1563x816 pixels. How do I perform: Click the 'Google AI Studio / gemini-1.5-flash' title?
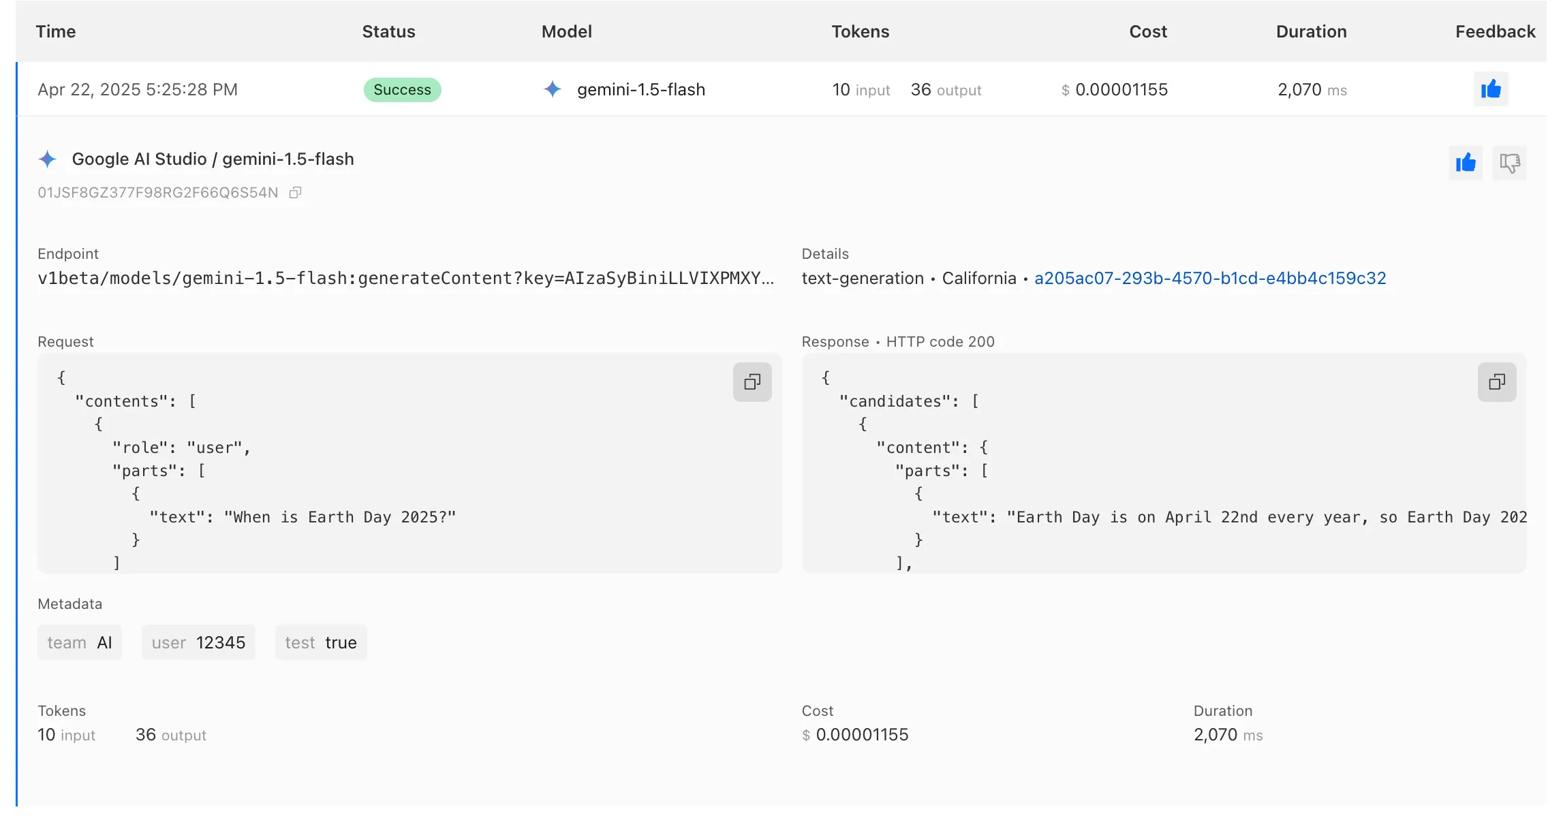(x=213, y=159)
